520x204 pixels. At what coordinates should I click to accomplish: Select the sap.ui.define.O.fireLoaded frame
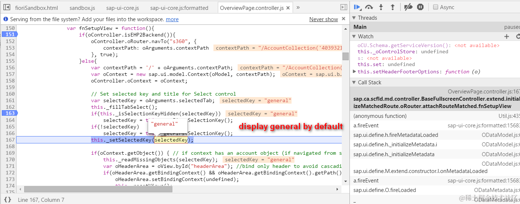coord(435,190)
